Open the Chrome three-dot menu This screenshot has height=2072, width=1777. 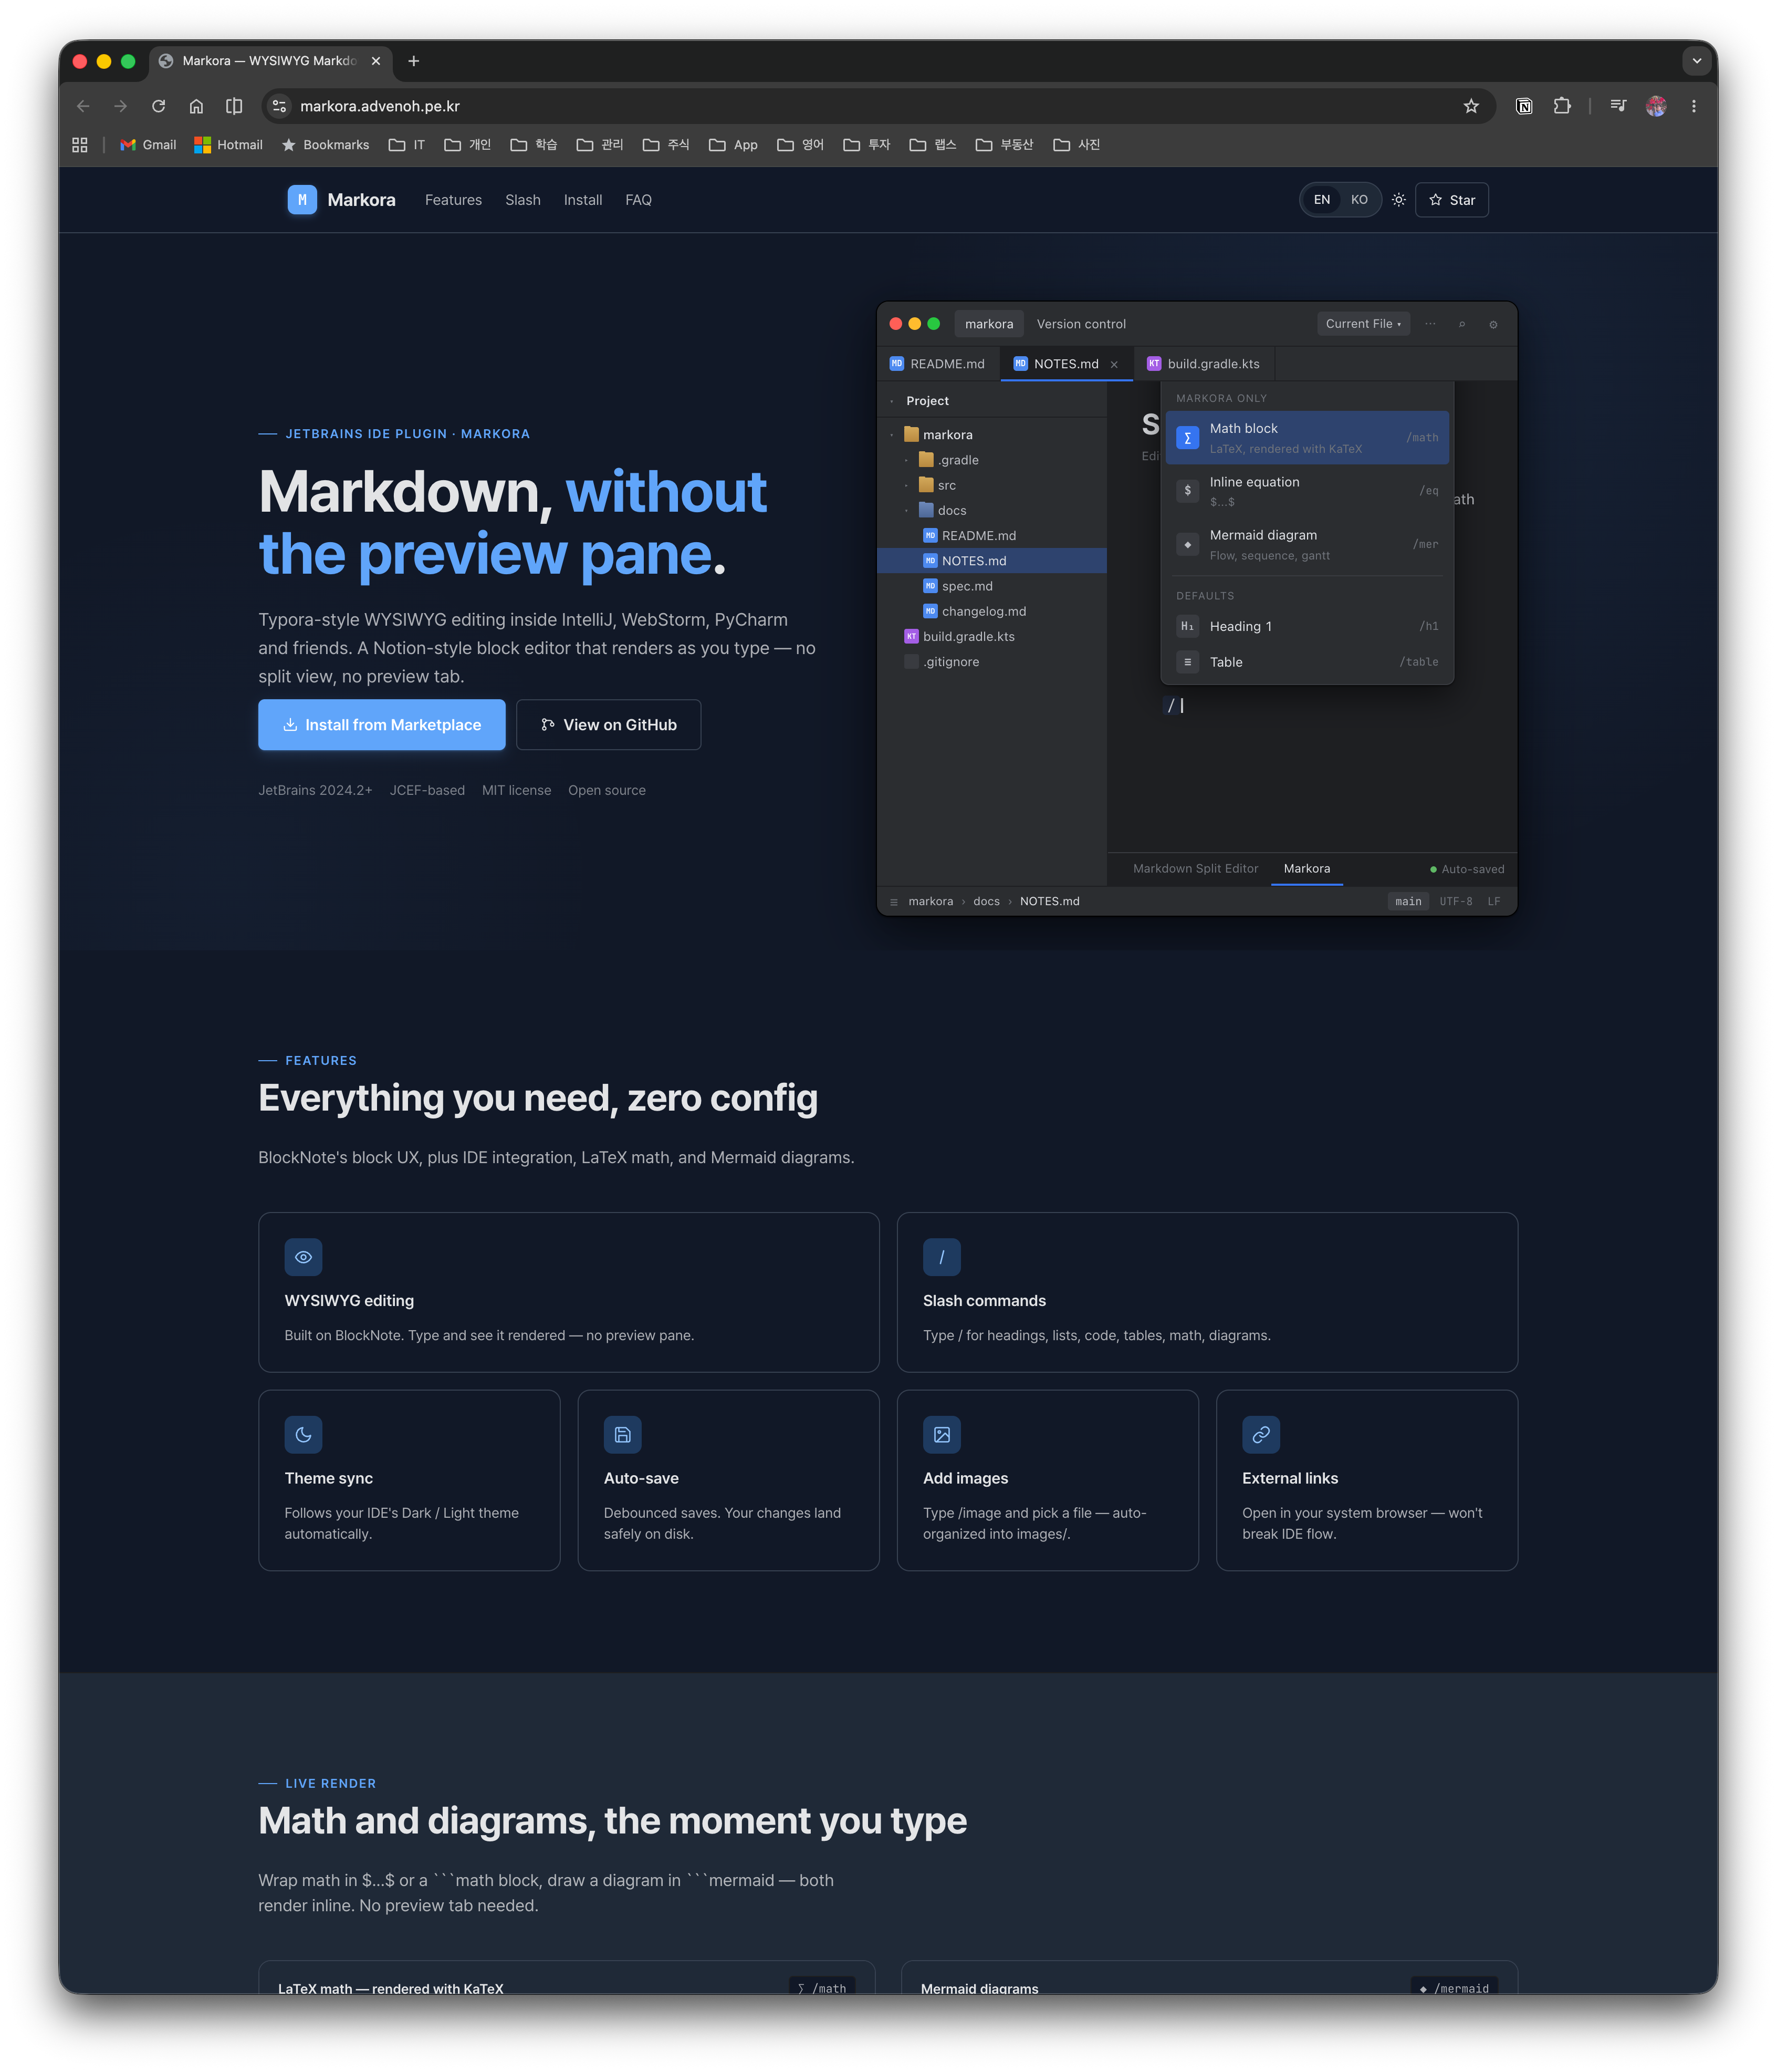[1693, 106]
